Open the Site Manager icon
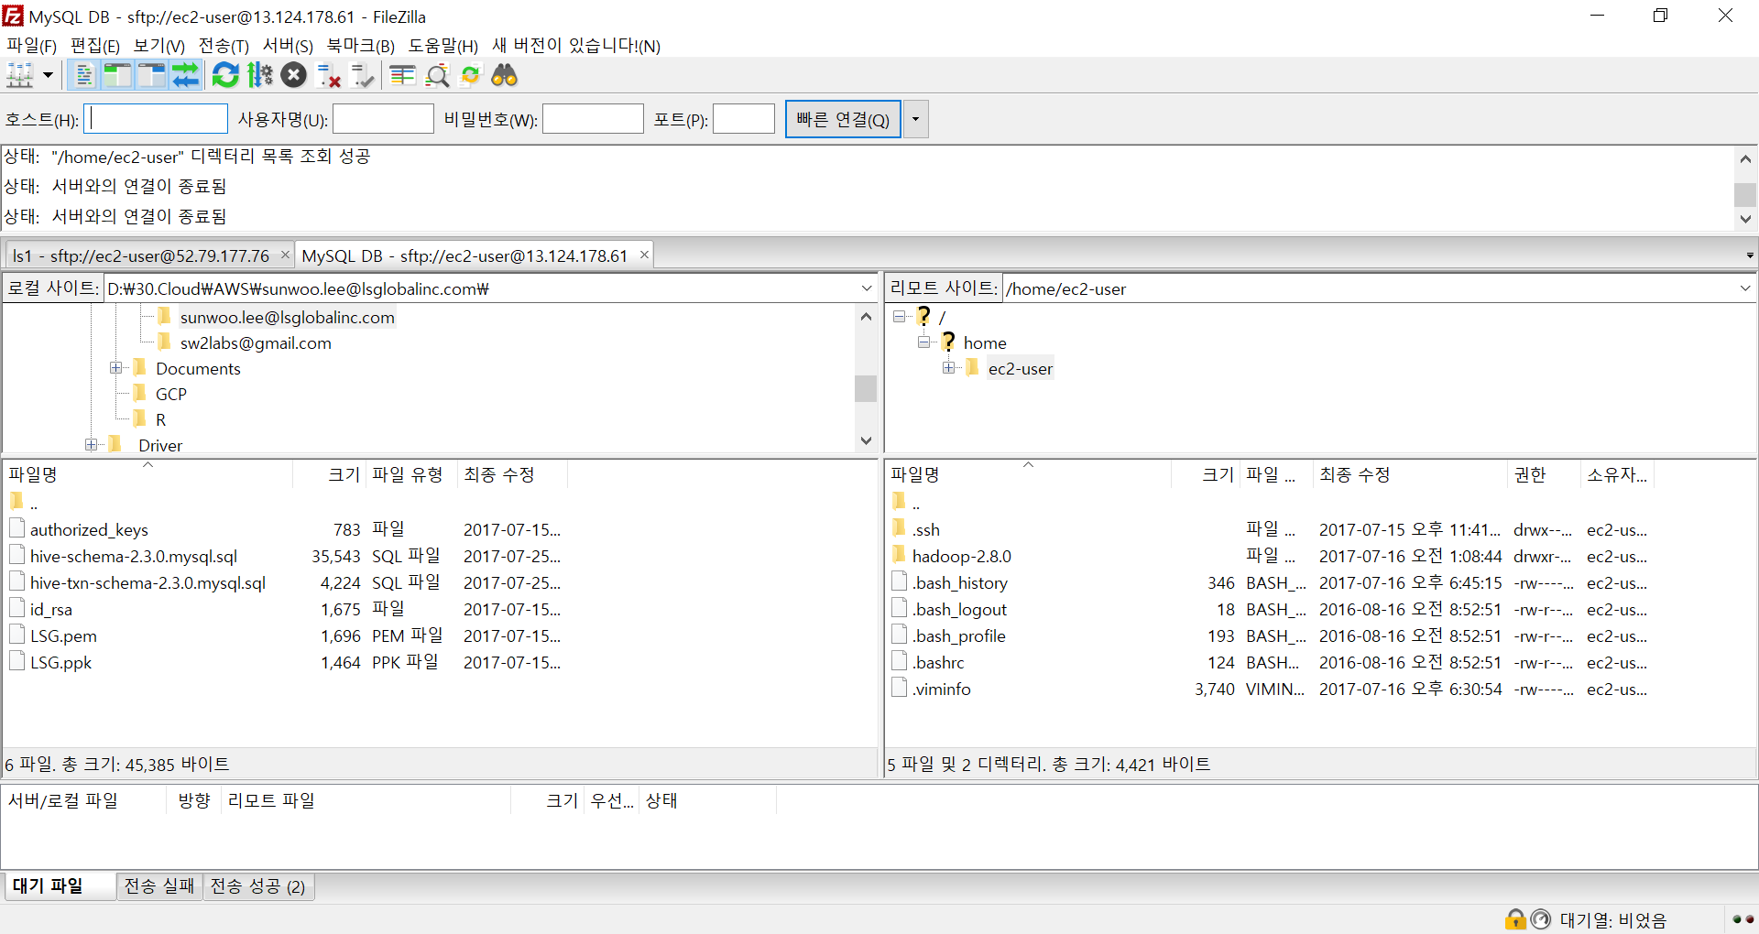The image size is (1759, 934). 19,75
